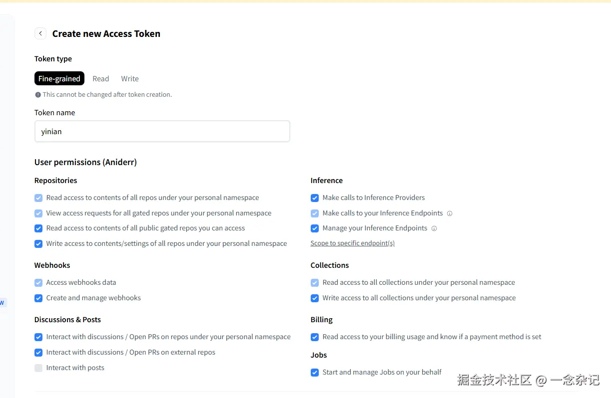The height and width of the screenshot is (398, 611).
Task: Toggle read access to public gated repos
Action: (38, 228)
